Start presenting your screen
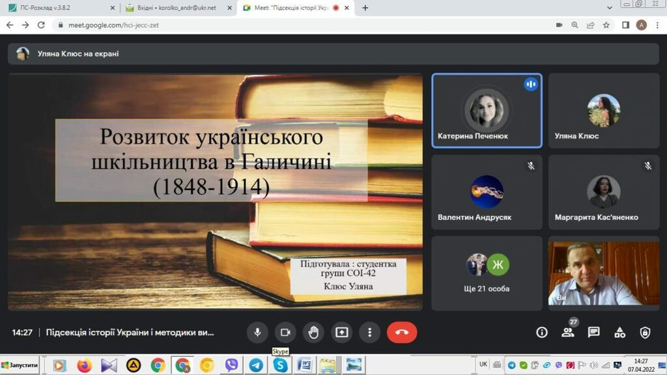This screenshot has height=375, width=667. [341, 332]
